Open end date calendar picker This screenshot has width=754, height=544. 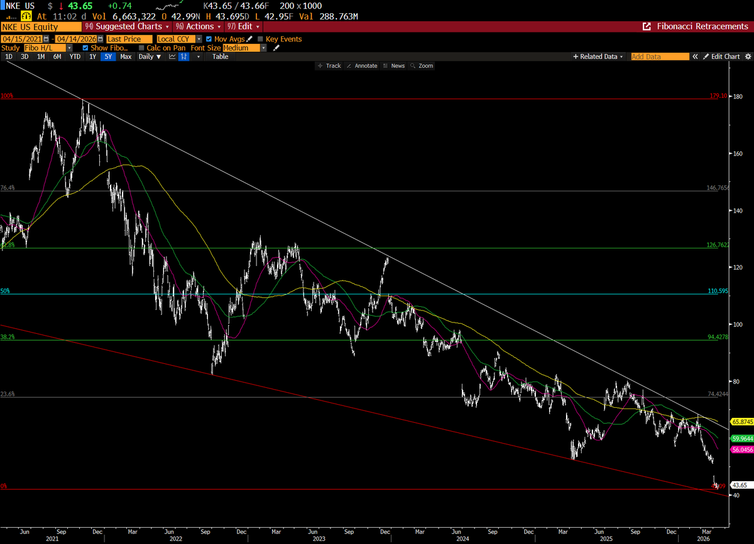(x=101, y=39)
